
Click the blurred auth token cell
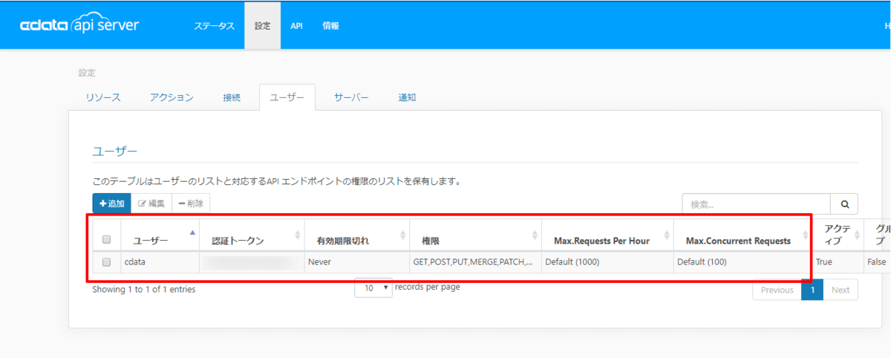(x=252, y=262)
